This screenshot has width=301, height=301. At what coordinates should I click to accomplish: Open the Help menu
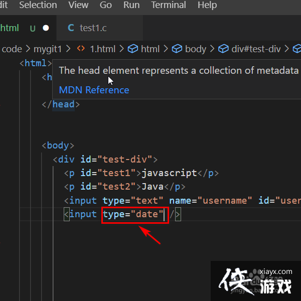pos(207,5)
